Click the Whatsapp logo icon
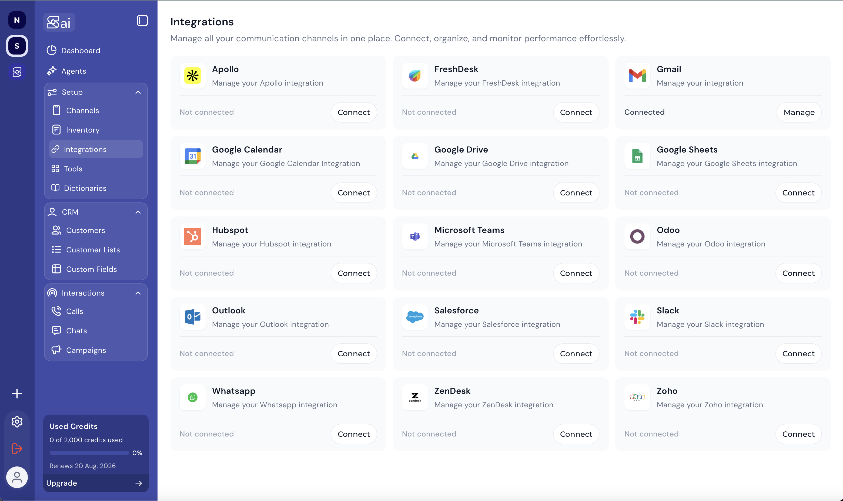Viewport: 843px width, 501px height. point(193,397)
